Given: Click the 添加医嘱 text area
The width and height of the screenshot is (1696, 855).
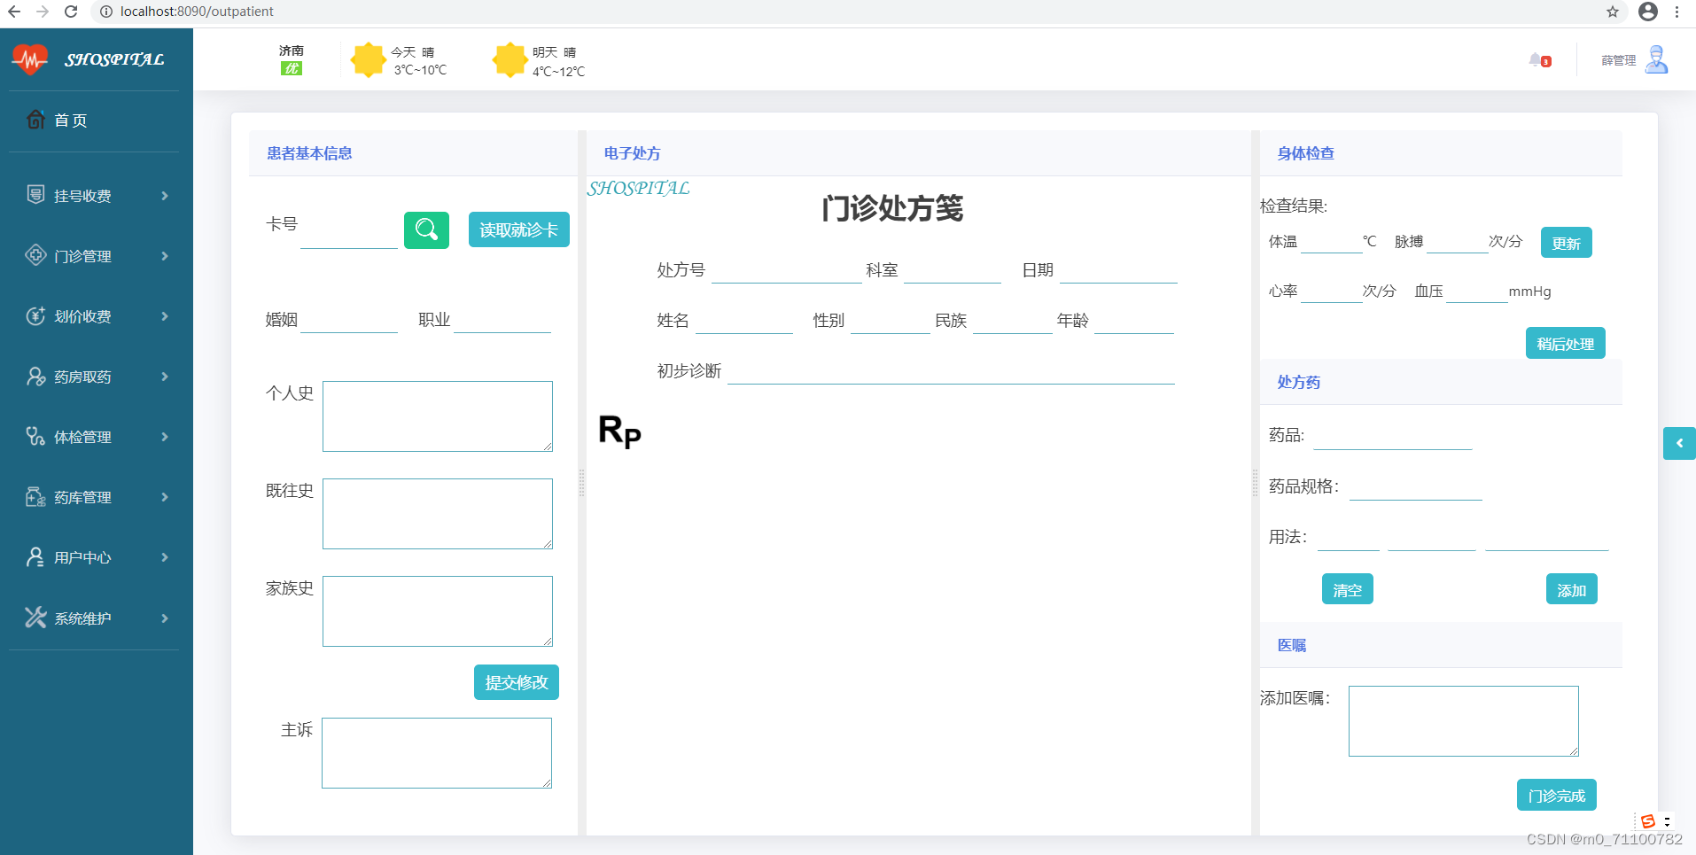Looking at the screenshot, I should 1464,721.
